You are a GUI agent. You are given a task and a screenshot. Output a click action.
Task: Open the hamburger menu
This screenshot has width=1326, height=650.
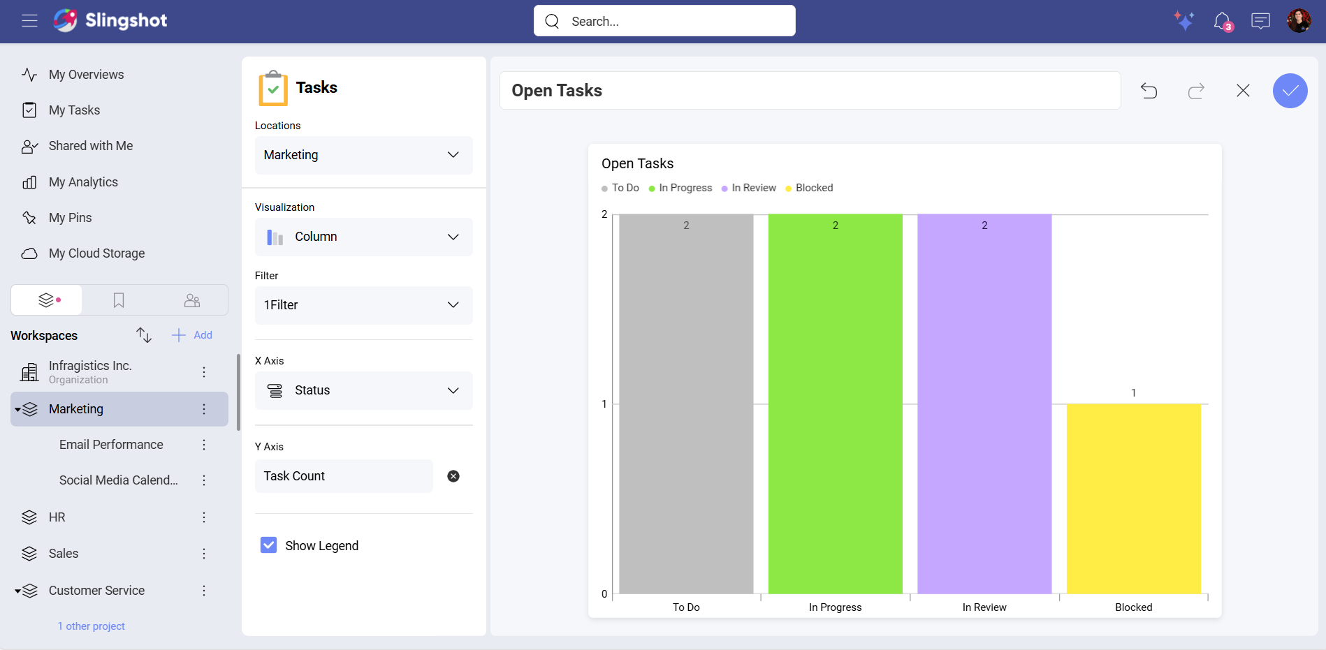click(29, 21)
